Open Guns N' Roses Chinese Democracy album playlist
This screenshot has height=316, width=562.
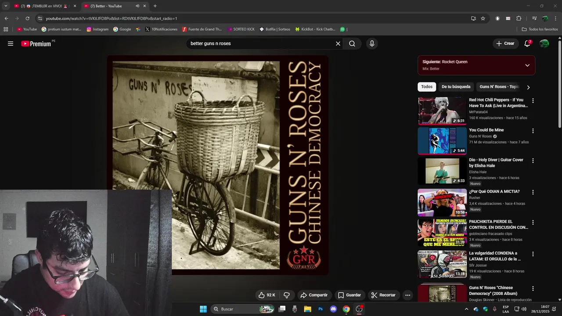coord(493,291)
